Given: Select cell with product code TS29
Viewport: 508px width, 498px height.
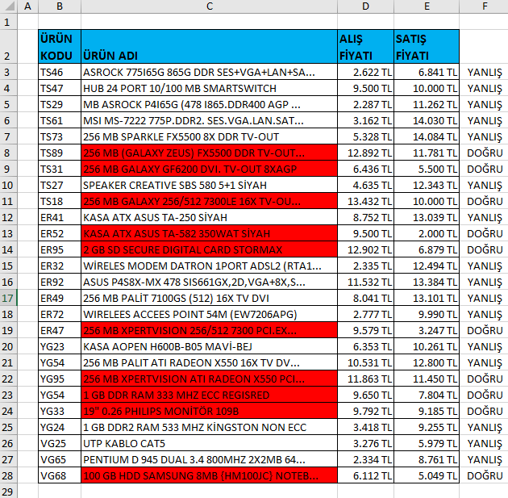Looking at the screenshot, I should point(60,104).
